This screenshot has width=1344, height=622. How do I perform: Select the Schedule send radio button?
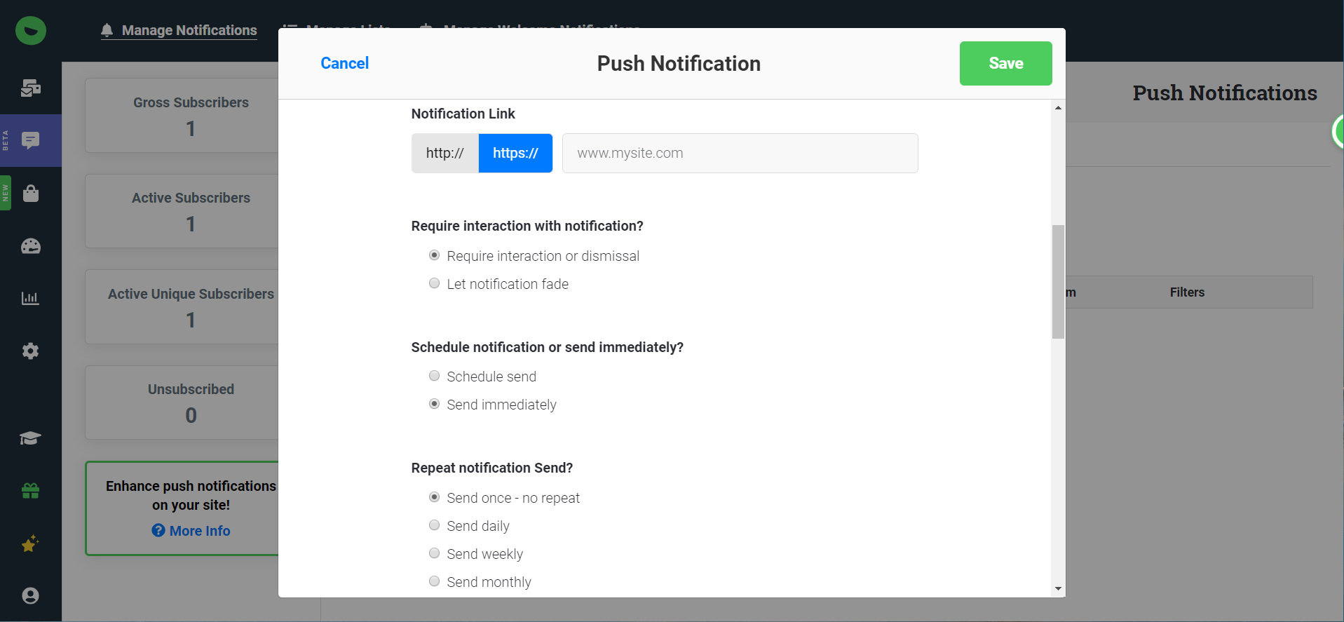click(x=434, y=376)
